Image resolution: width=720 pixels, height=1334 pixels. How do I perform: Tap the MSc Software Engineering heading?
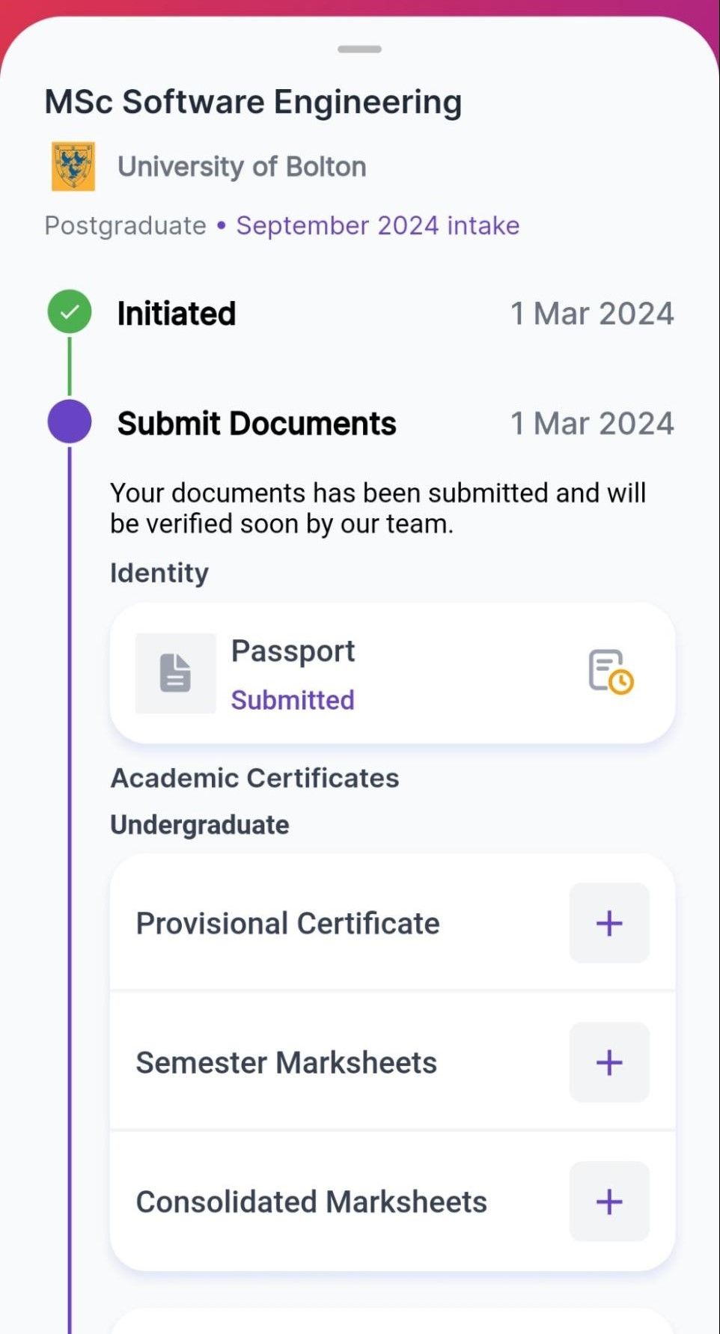pos(253,103)
